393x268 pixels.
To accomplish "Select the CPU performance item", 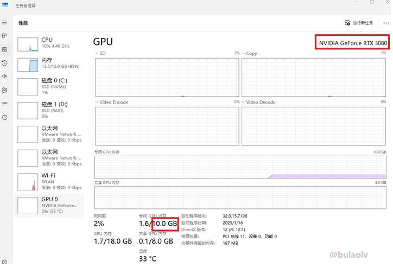I will point(49,44).
